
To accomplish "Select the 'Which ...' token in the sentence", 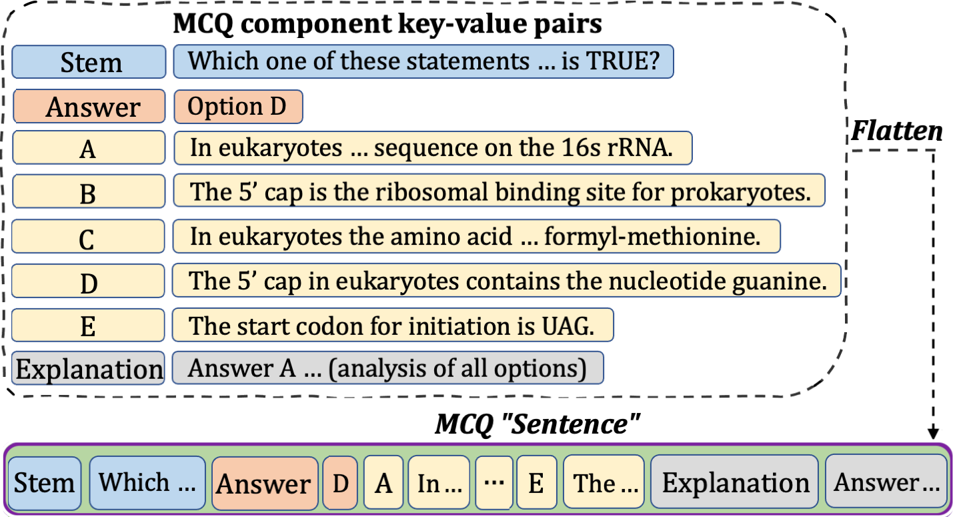I will [147, 483].
